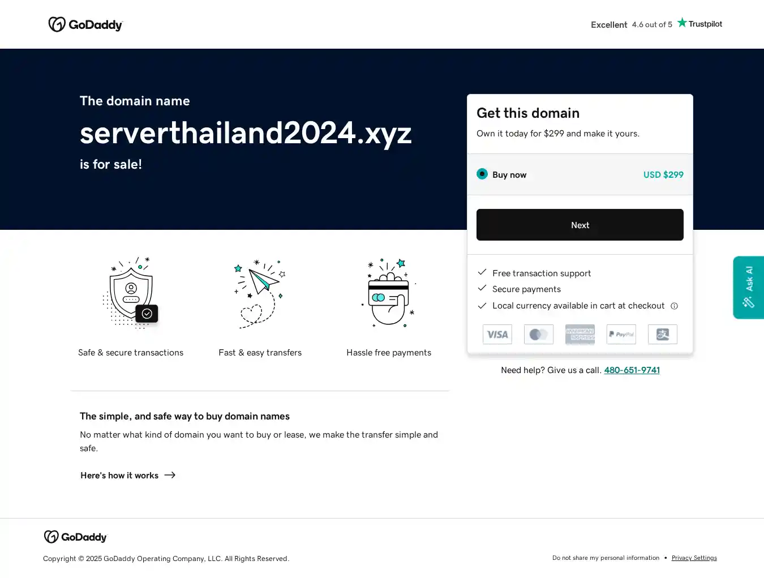Open the Privacy Settings link
The height and width of the screenshot is (578, 764).
(694, 558)
